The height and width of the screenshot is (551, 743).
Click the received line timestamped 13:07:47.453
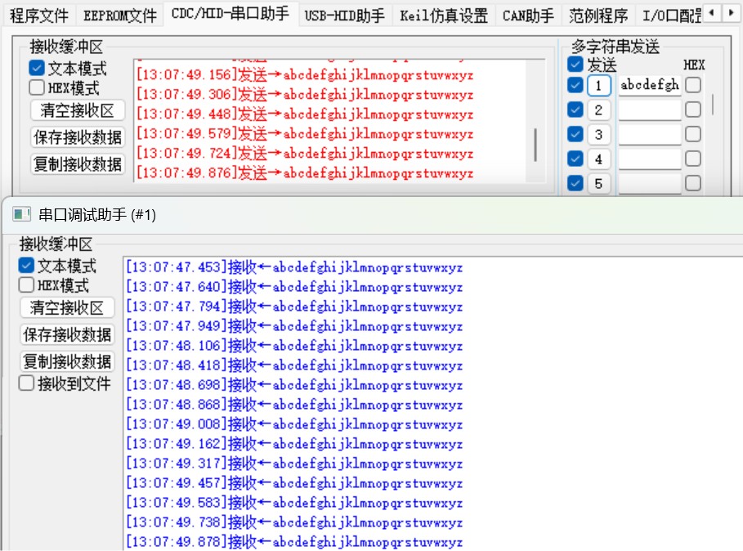click(294, 267)
